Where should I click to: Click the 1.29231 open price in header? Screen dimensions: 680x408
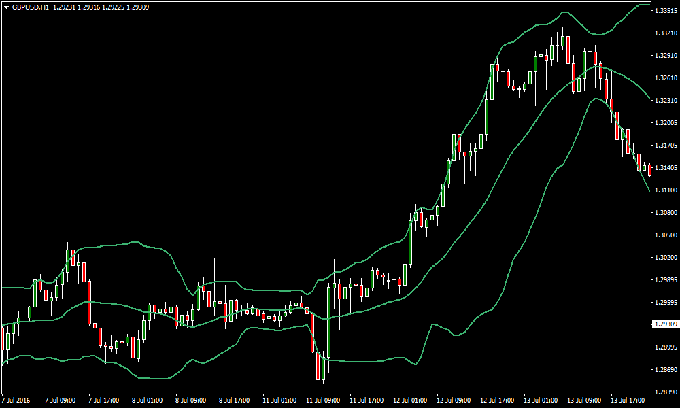[64, 7]
